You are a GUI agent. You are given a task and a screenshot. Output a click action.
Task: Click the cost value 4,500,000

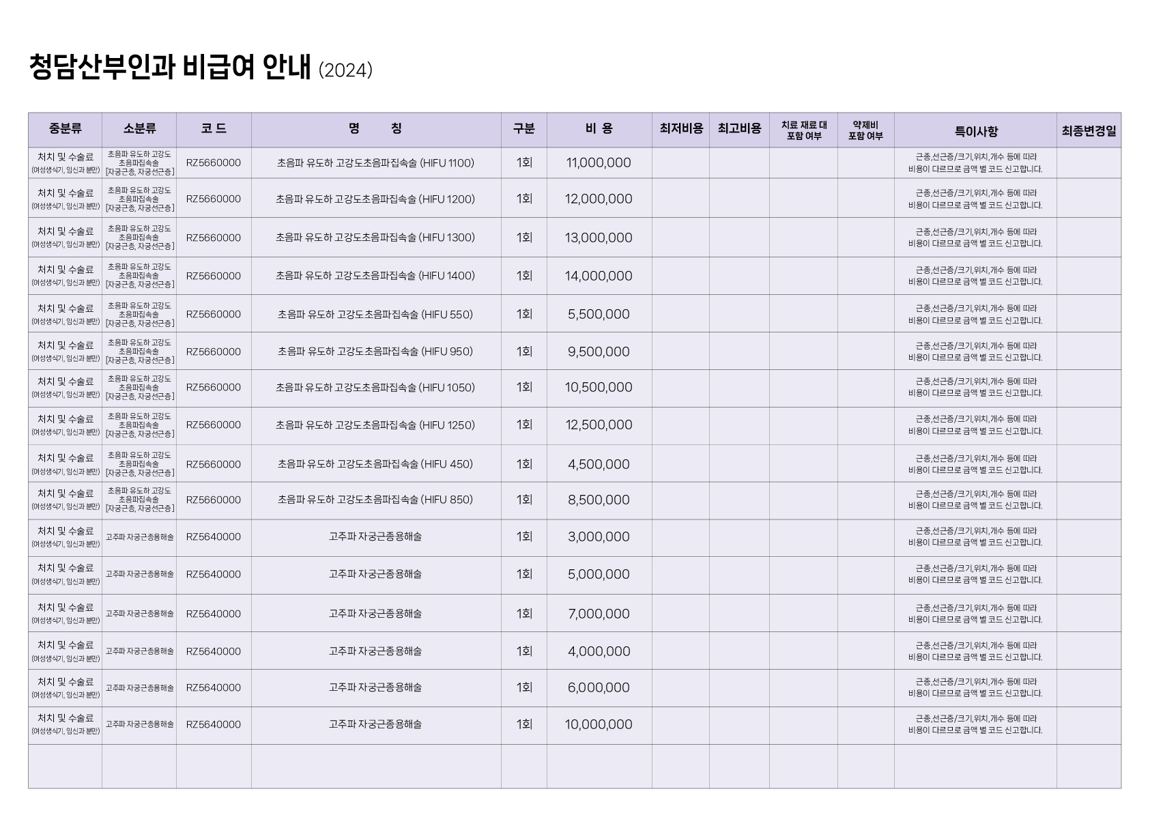(599, 464)
